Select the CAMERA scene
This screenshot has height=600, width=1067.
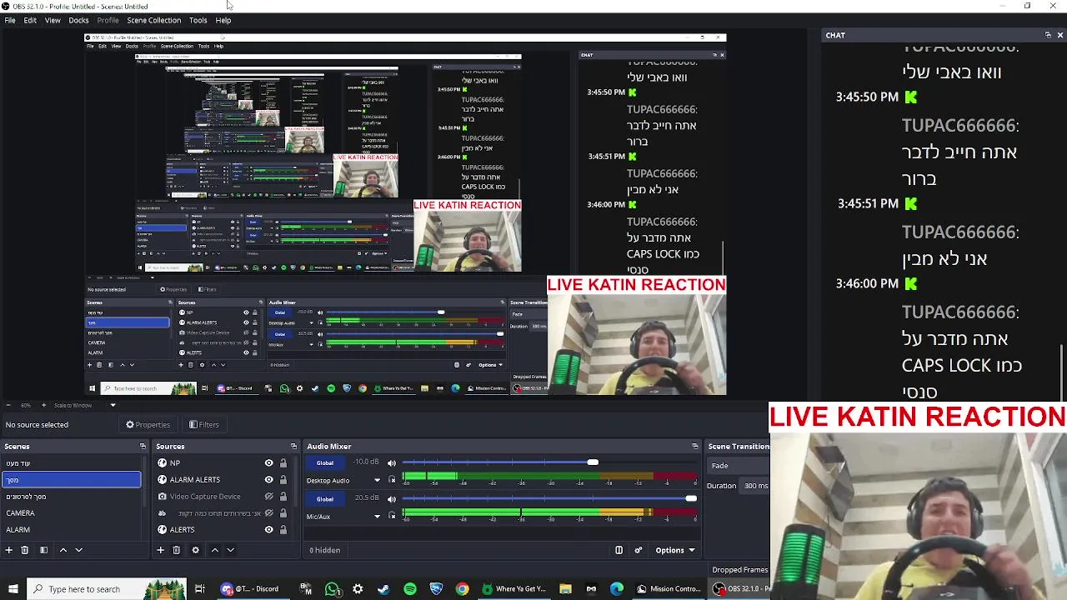71,513
